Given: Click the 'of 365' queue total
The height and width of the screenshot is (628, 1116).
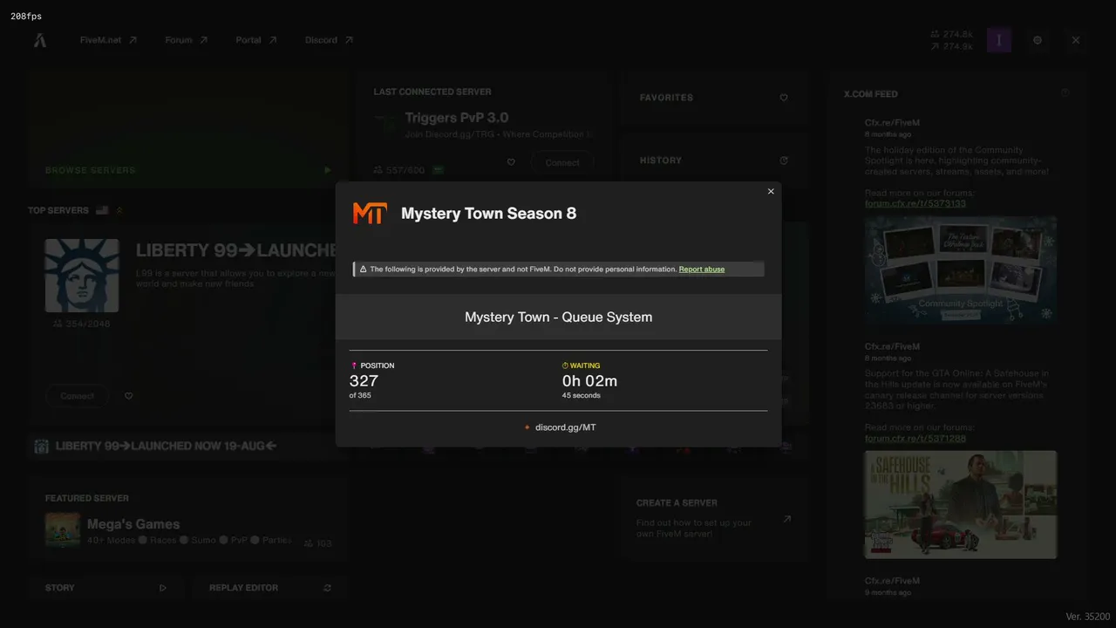Looking at the screenshot, I should [x=360, y=396].
